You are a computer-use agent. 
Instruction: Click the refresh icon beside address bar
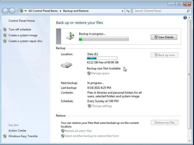pyautogui.click(x=128, y=11)
